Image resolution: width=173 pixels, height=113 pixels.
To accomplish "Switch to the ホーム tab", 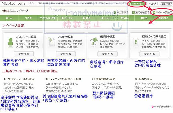I will click(9, 18).
